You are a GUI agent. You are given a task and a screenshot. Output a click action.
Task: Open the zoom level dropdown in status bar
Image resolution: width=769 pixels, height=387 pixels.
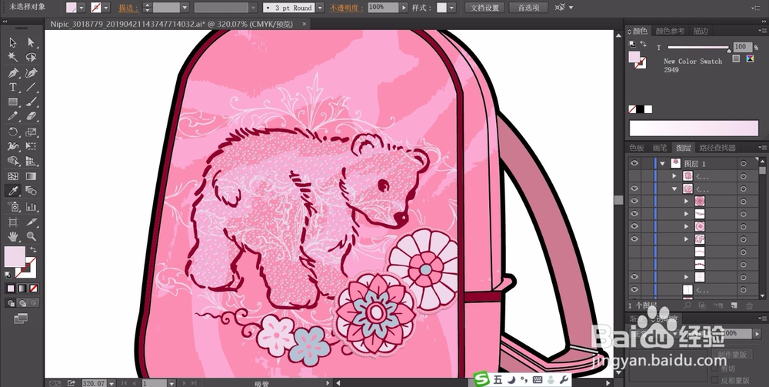pyautogui.click(x=112, y=383)
